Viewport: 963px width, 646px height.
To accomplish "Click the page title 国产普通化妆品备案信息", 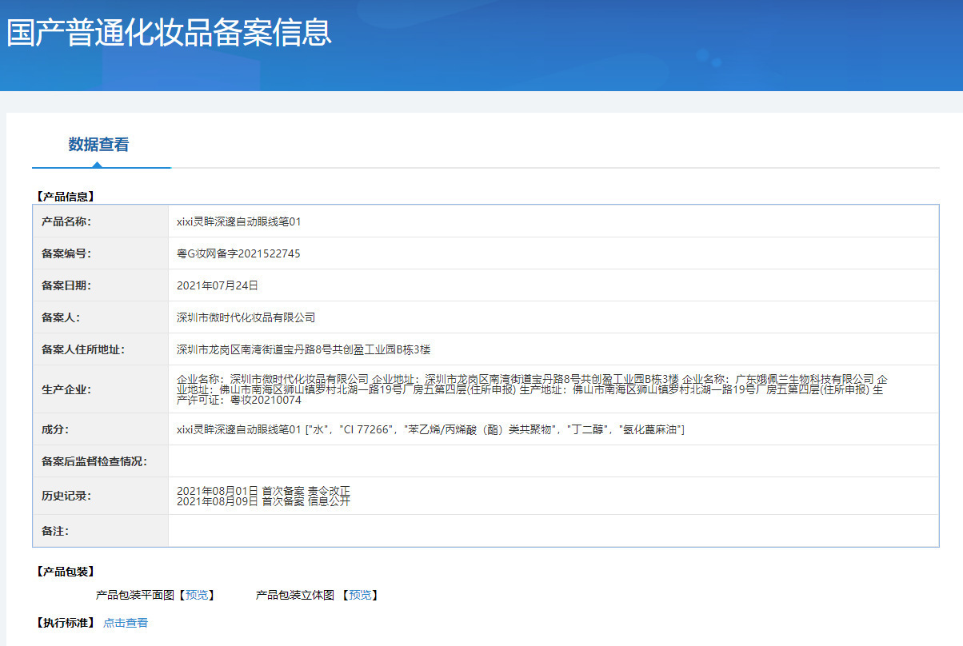I will pyautogui.click(x=169, y=33).
